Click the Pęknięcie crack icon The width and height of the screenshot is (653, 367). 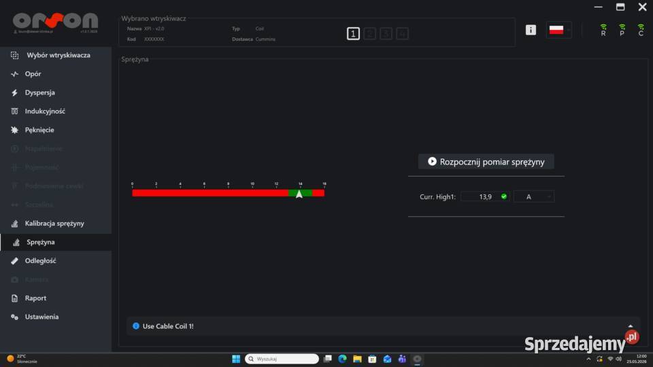[14, 130]
